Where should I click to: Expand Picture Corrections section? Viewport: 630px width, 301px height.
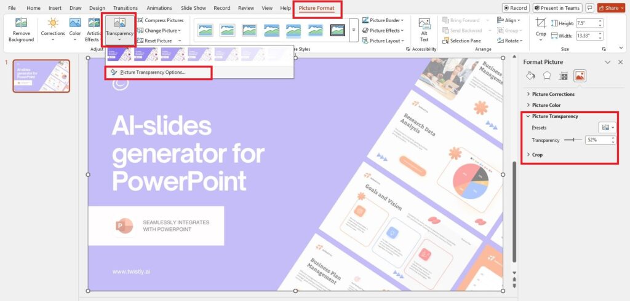[x=550, y=94]
